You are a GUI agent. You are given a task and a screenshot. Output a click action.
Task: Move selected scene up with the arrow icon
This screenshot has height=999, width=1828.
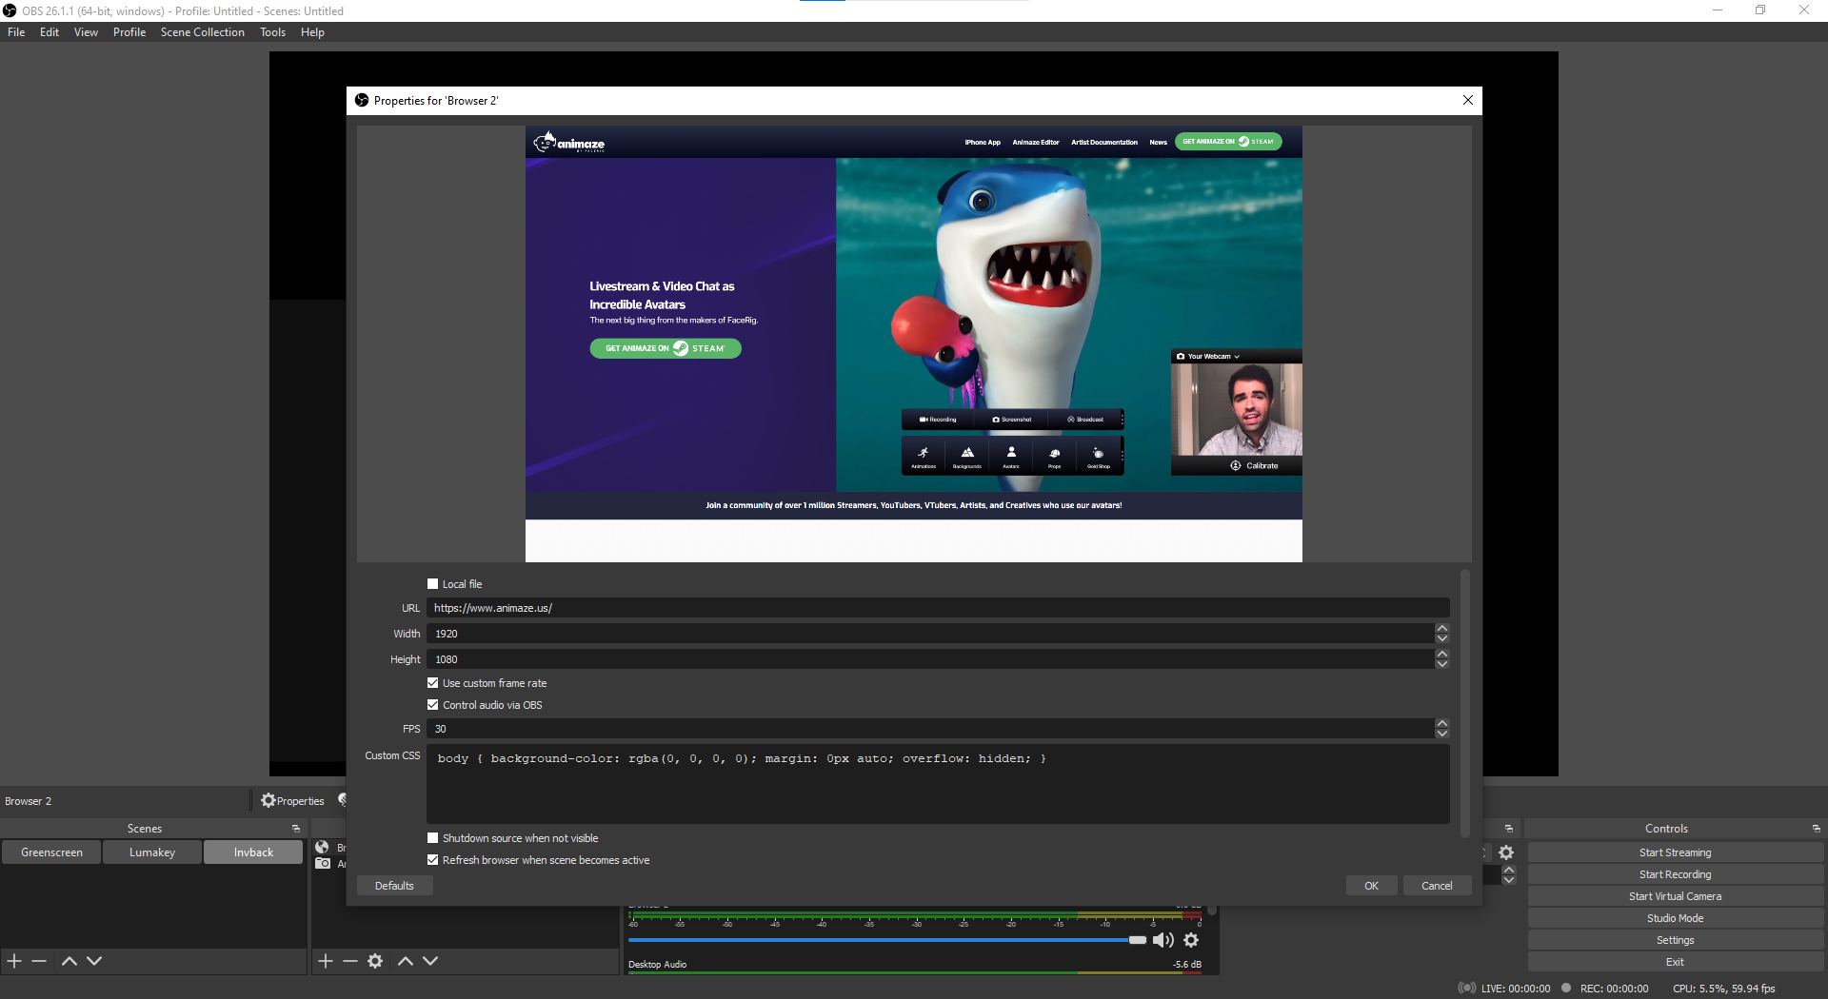click(x=70, y=961)
